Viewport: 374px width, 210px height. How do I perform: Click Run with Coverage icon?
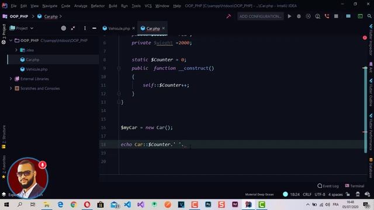point(308,16)
